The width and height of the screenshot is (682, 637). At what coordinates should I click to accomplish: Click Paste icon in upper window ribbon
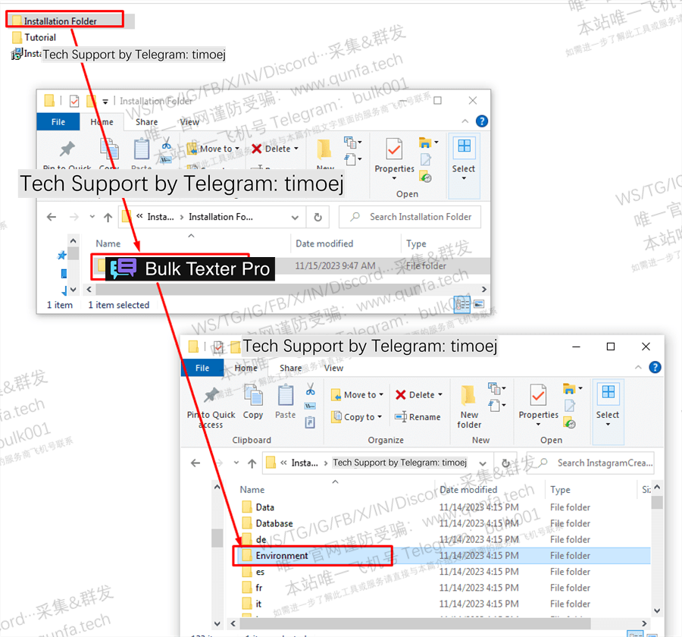[x=142, y=152]
